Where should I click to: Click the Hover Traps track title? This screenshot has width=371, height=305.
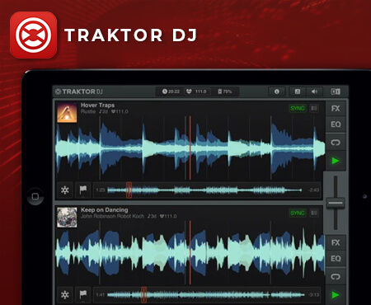point(97,105)
